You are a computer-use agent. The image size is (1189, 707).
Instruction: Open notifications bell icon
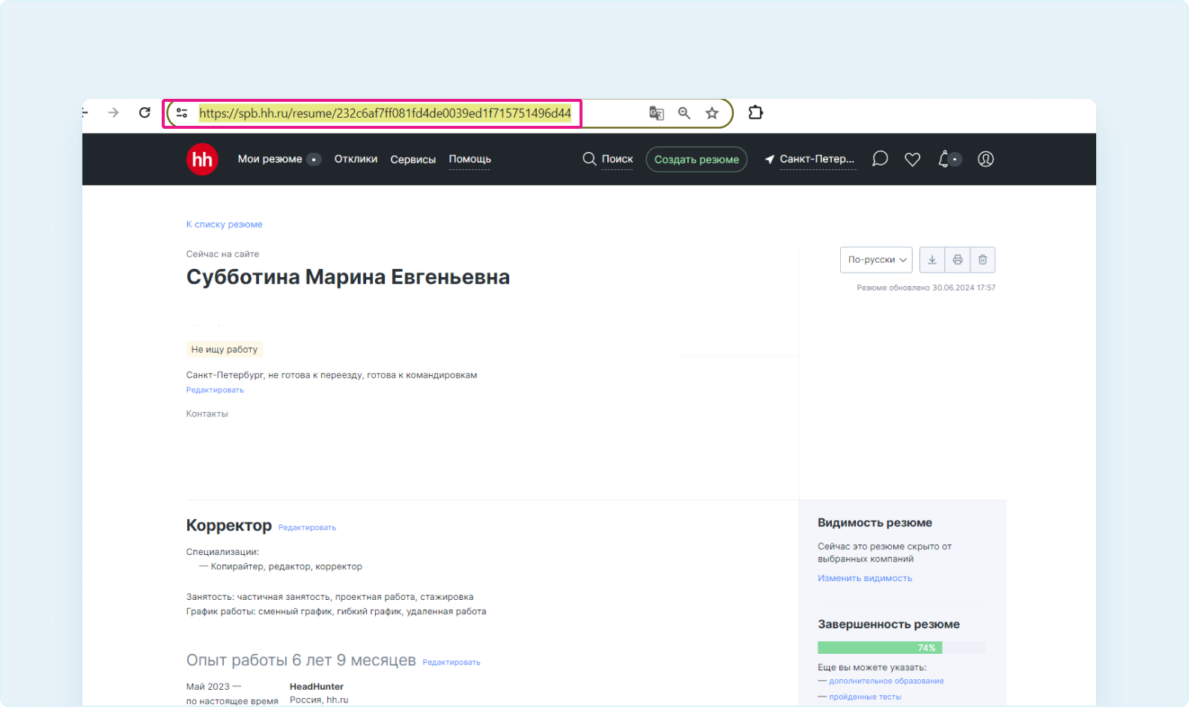(x=944, y=159)
